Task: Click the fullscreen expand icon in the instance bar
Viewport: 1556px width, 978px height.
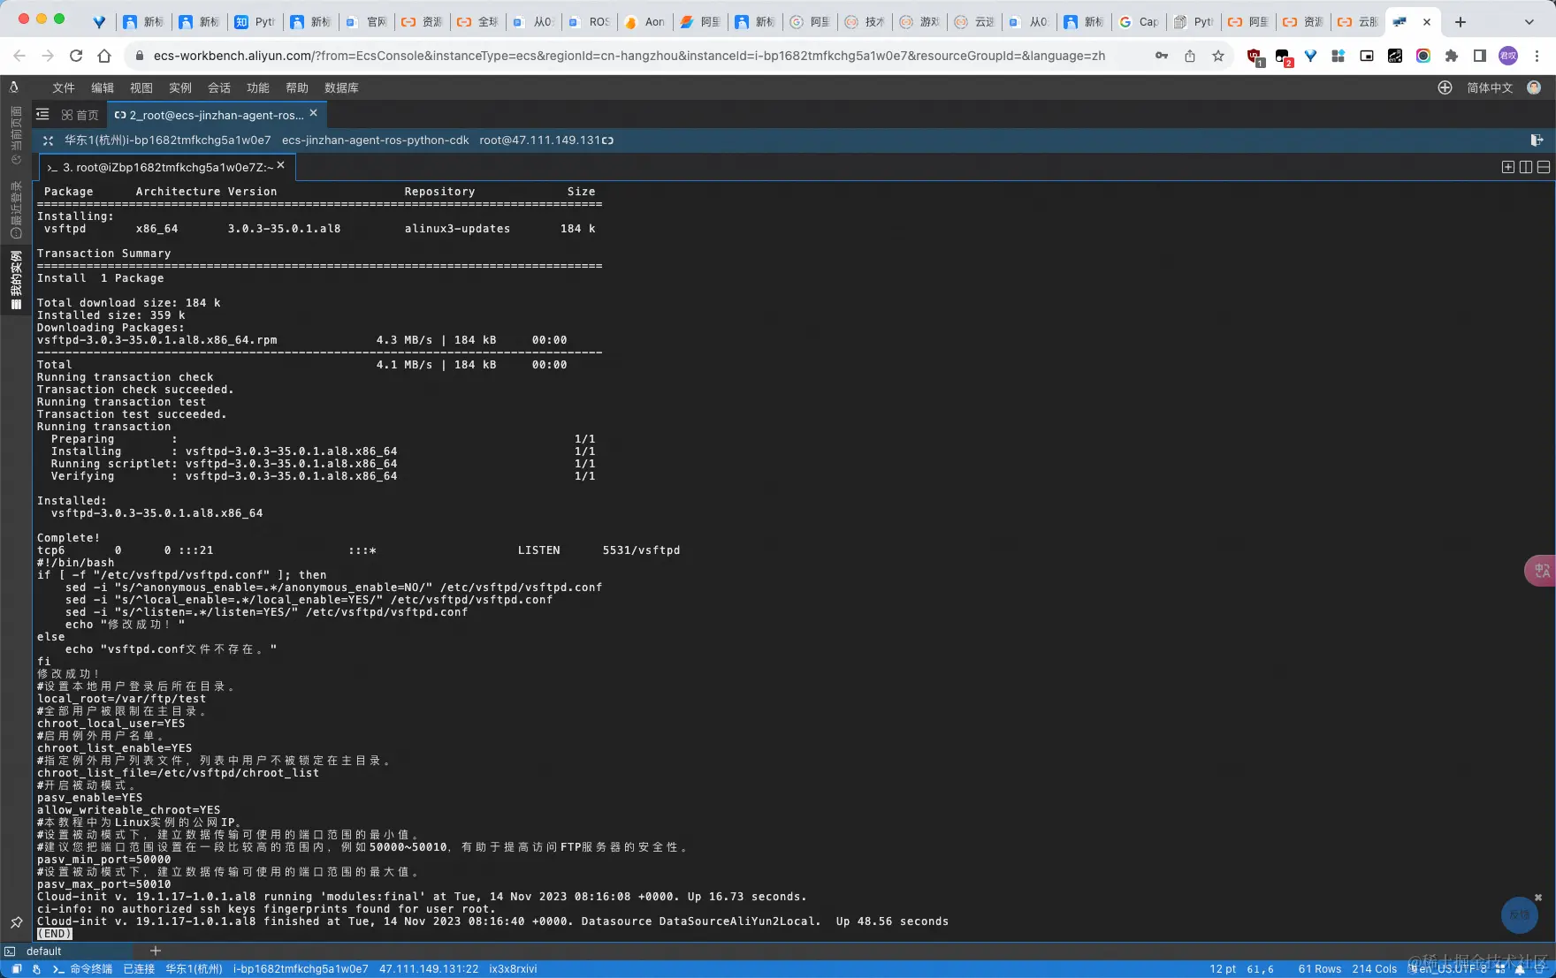Action: pyautogui.click(x=48, y=140)
